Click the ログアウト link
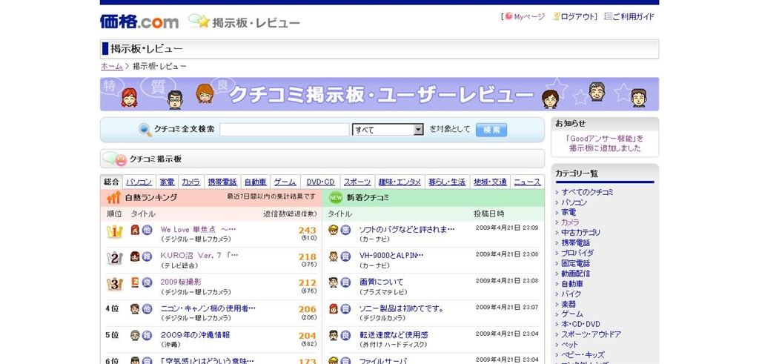Image resolution: width=759 pixels, height=364 pixels. click(578, 16)
